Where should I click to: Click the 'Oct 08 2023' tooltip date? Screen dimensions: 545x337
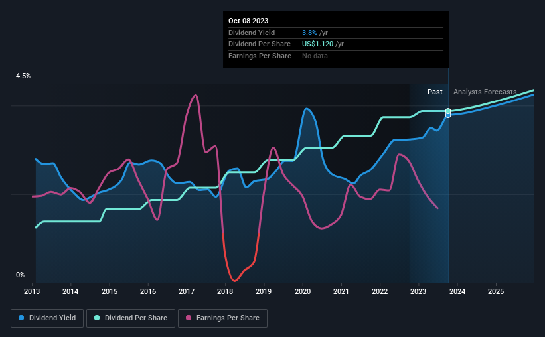[248, 21]
